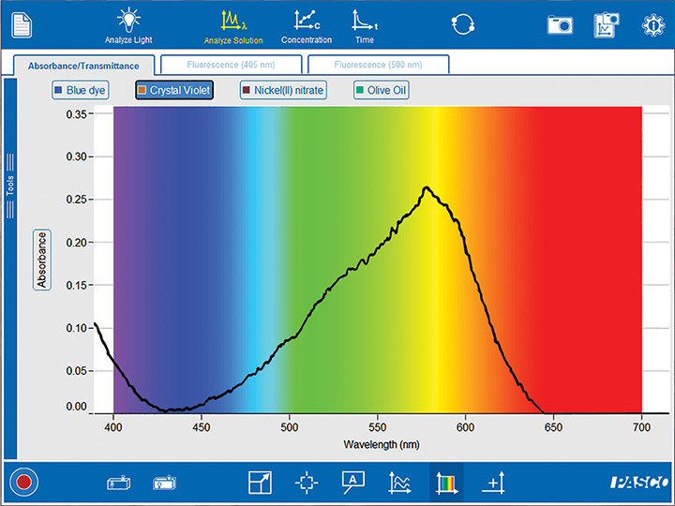Image resolution: width=675 pixels, height=506 pixels.
Task: Click the absorbance curve peak near 575 nm
Action: [x=427, y=187]
